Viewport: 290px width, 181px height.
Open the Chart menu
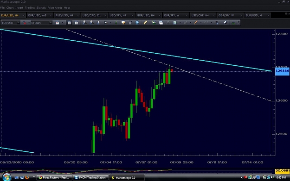[10, 8]
